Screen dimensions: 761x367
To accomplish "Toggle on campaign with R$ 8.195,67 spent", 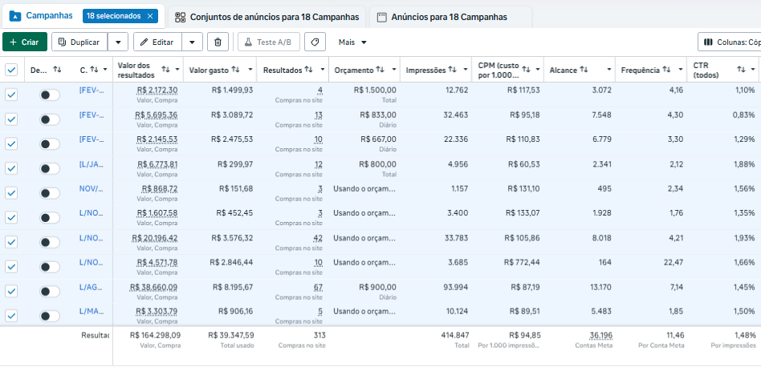I will pyautogui.click(x=50, y=292).
